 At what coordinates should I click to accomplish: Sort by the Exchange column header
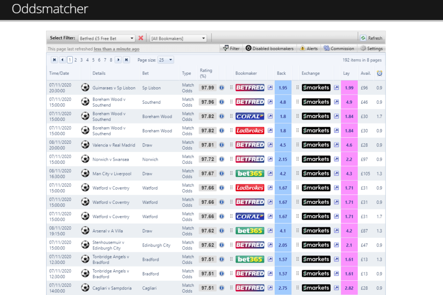click(x=311, y=73)
